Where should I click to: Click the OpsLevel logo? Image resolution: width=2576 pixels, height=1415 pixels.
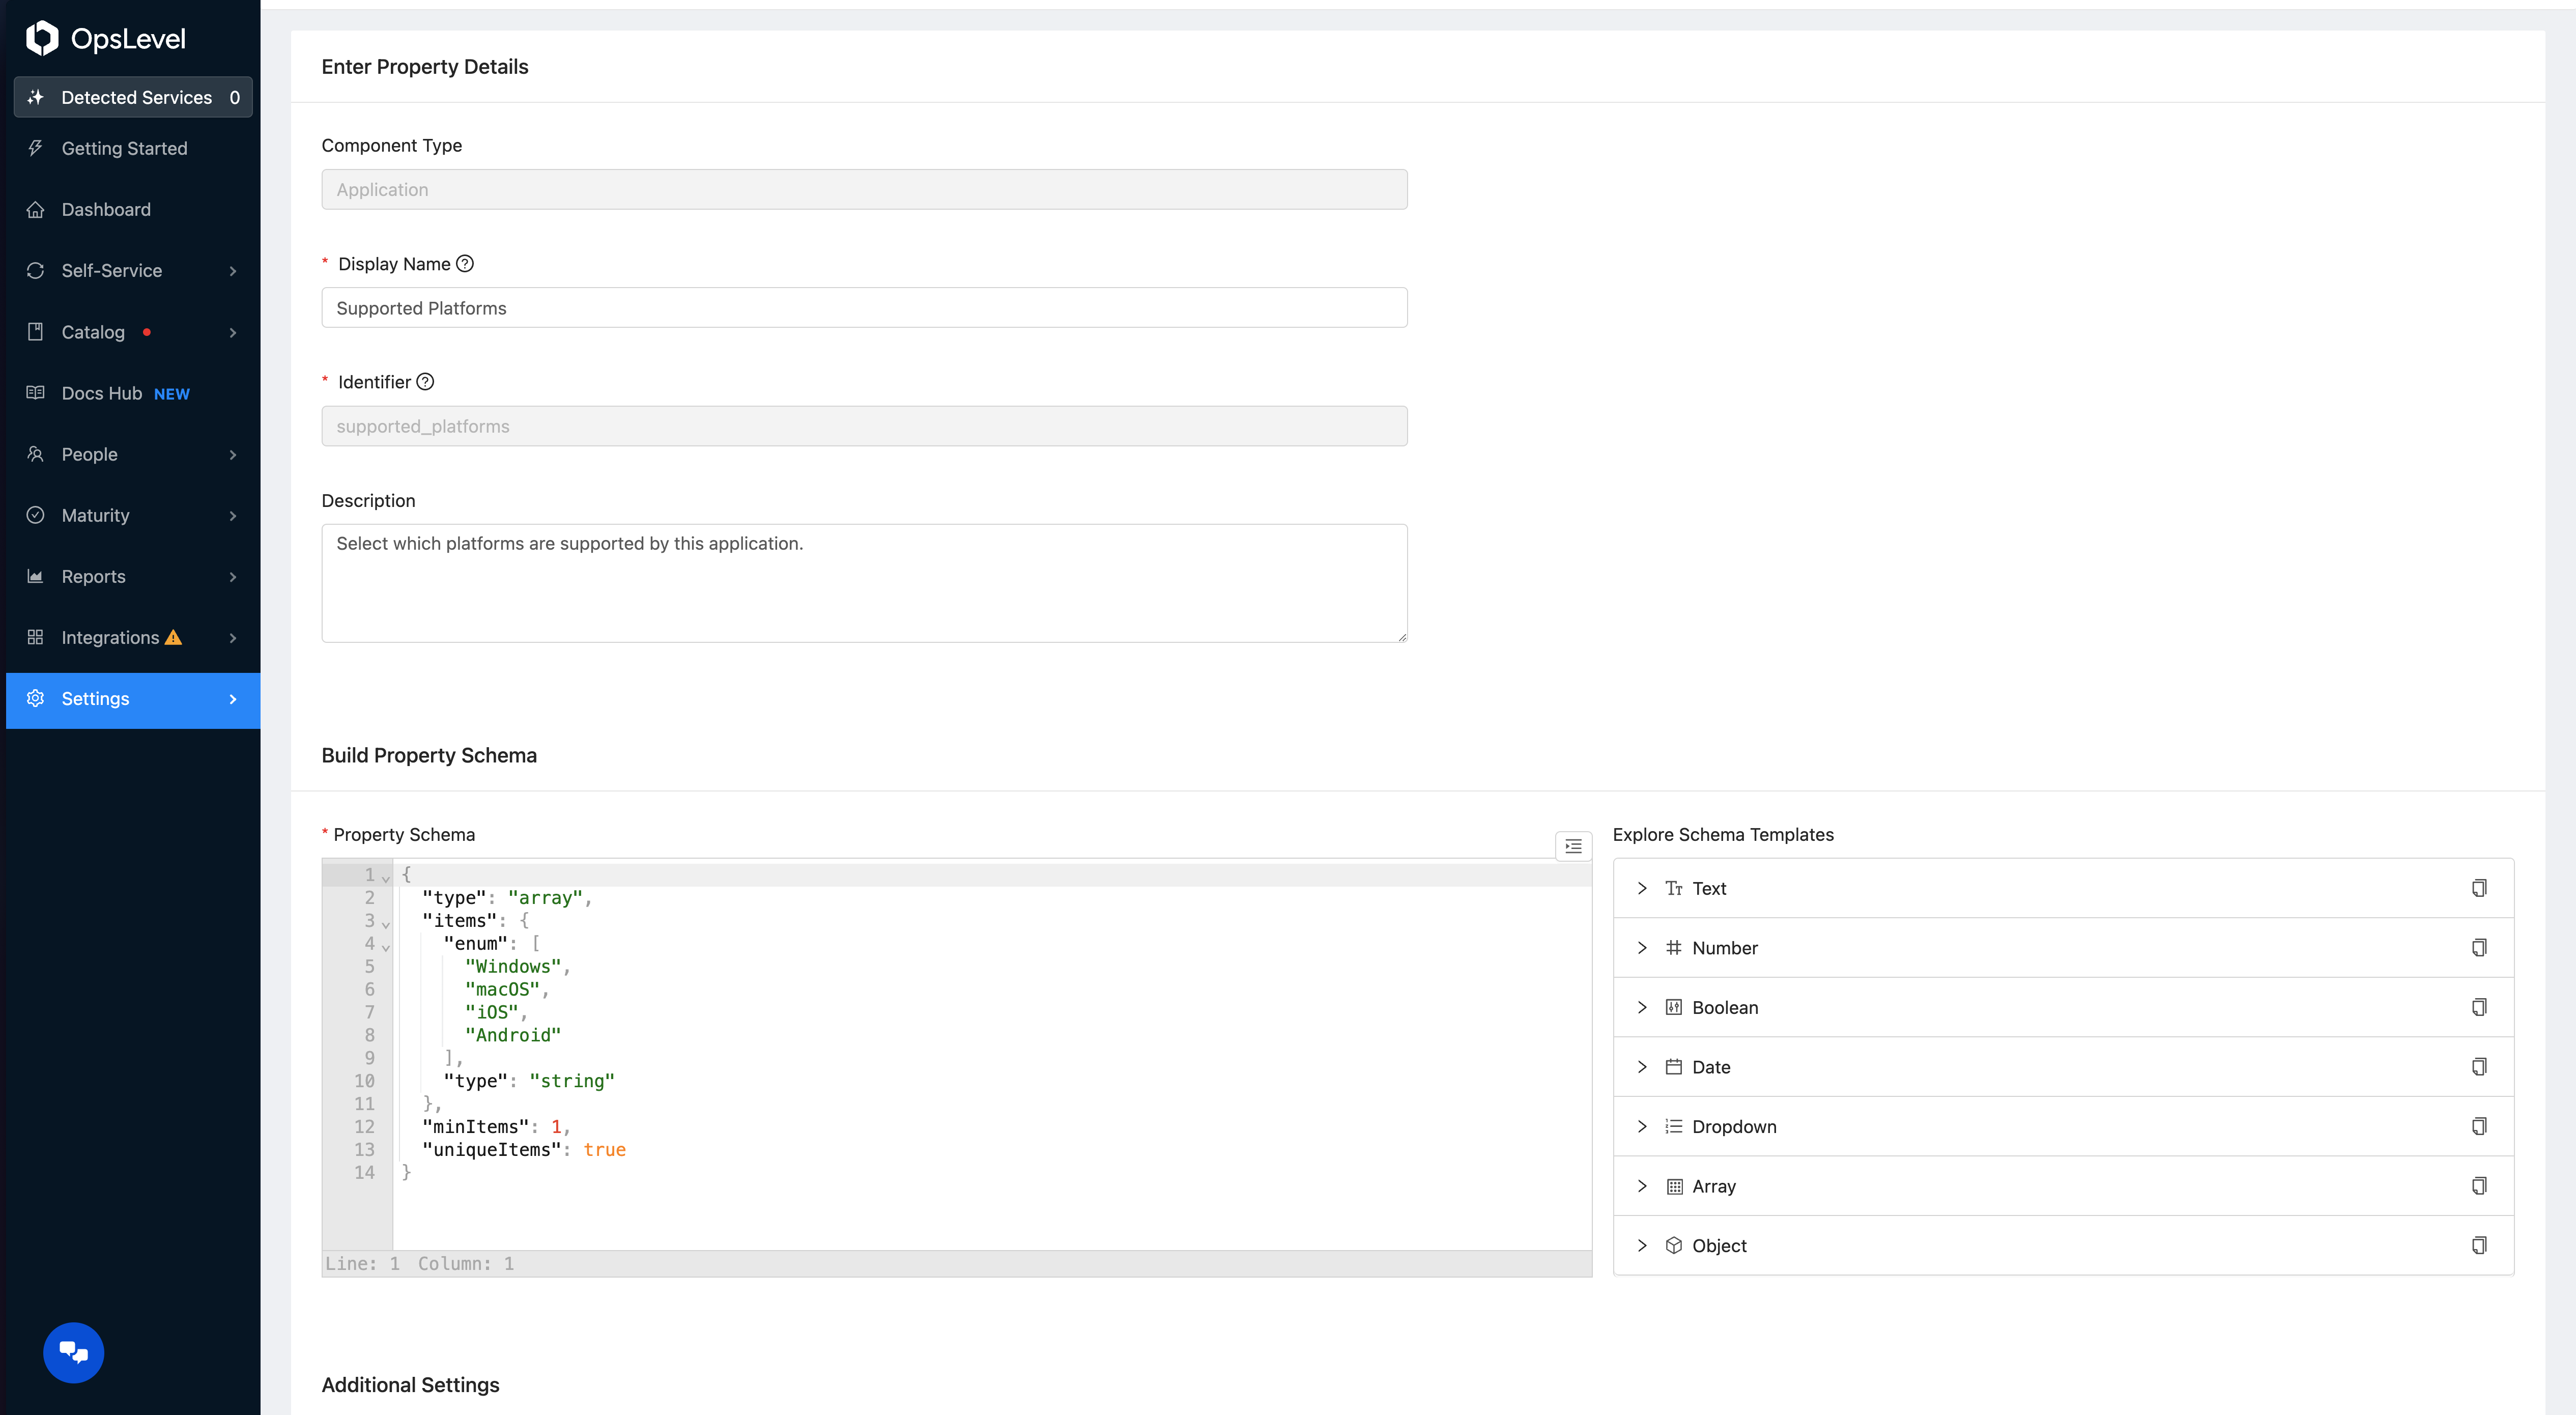[105, 38]
